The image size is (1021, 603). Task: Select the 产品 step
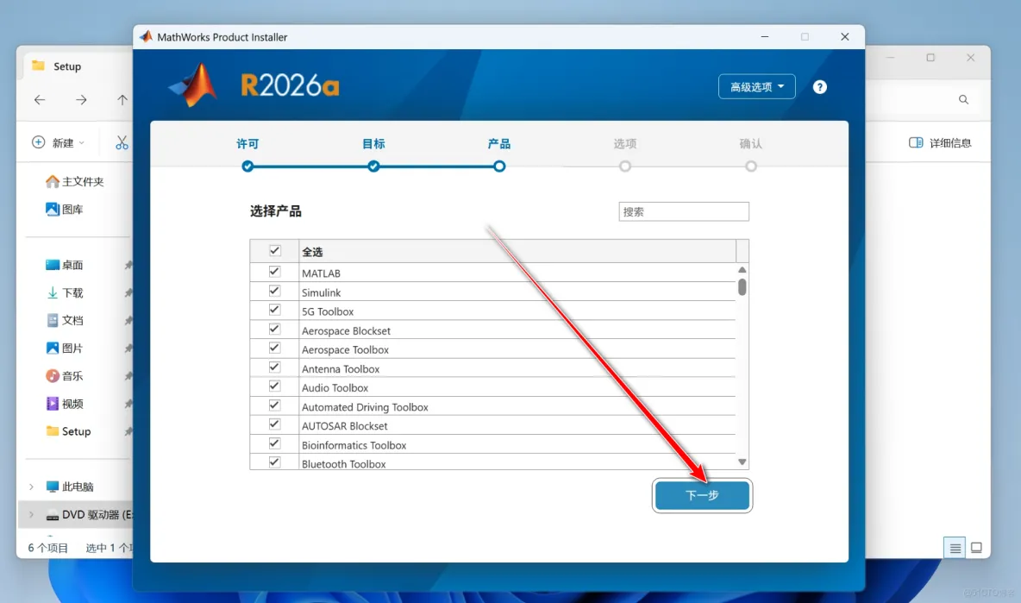coord(498,166)
